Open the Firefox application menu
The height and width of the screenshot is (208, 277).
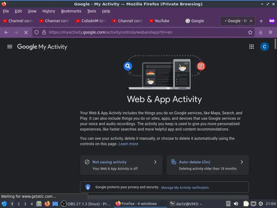tap(270, 32)
